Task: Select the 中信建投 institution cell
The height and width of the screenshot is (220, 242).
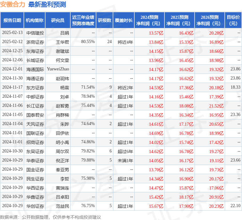Action: pos(35,33)
